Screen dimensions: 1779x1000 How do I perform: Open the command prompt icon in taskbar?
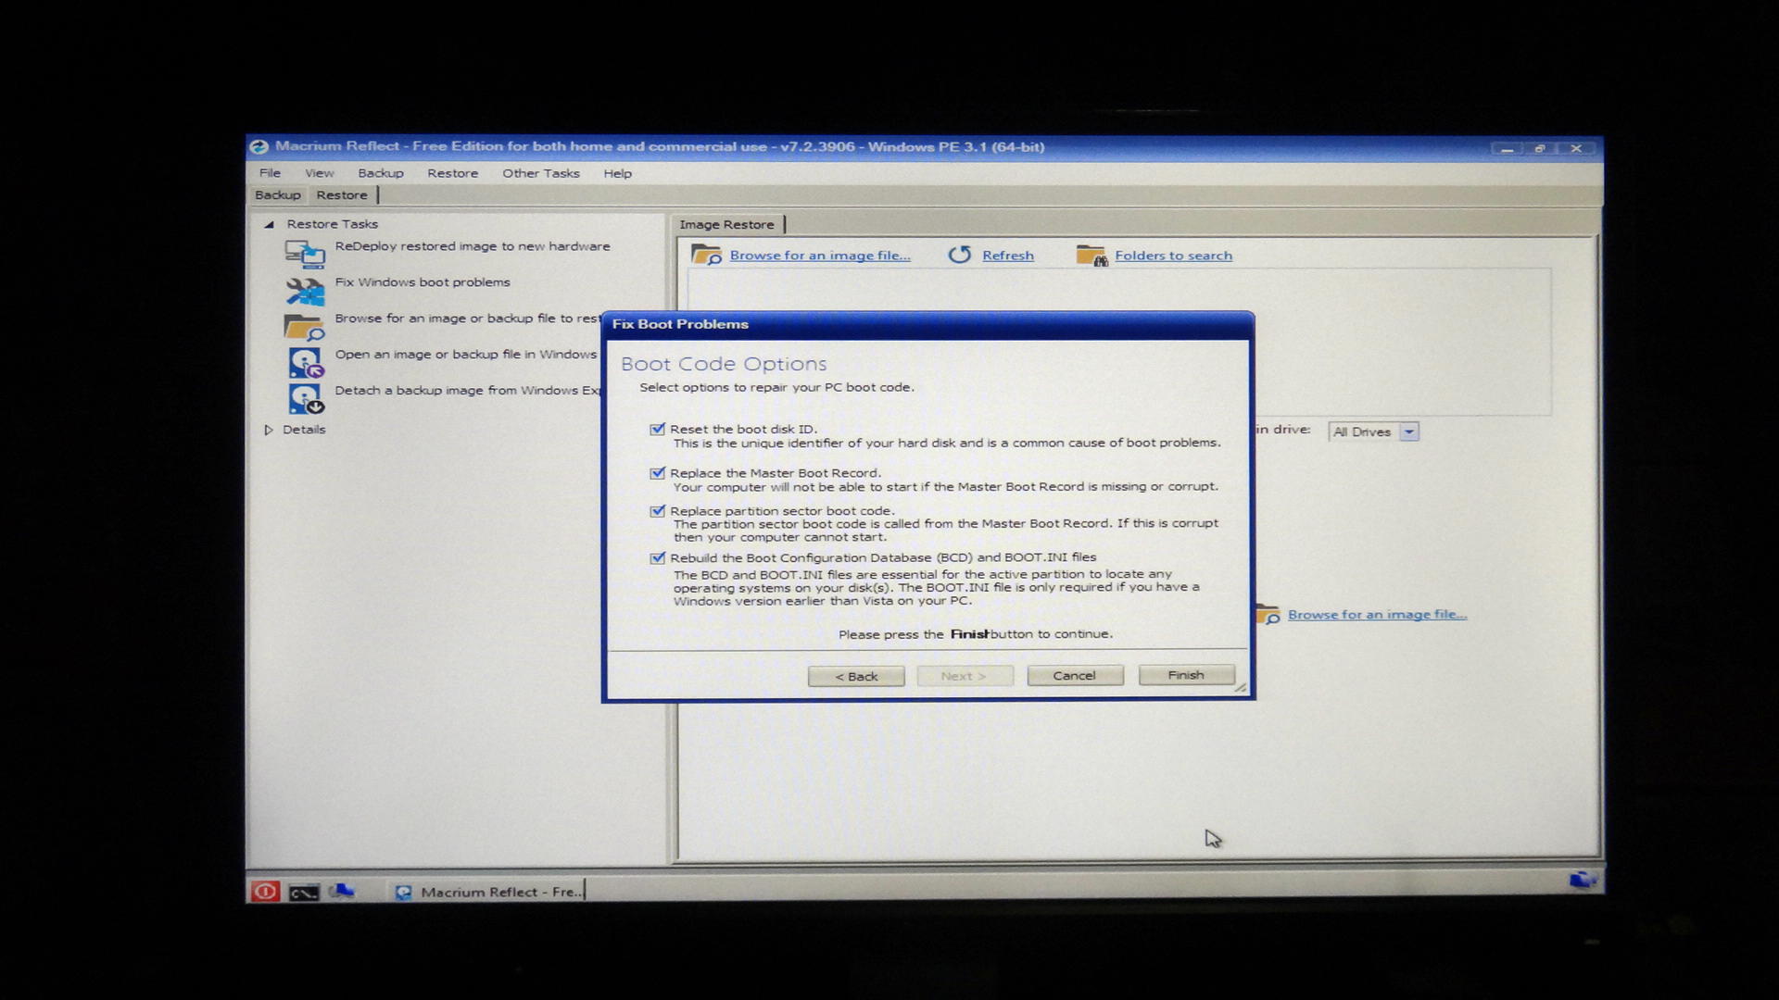click(304, 892)
